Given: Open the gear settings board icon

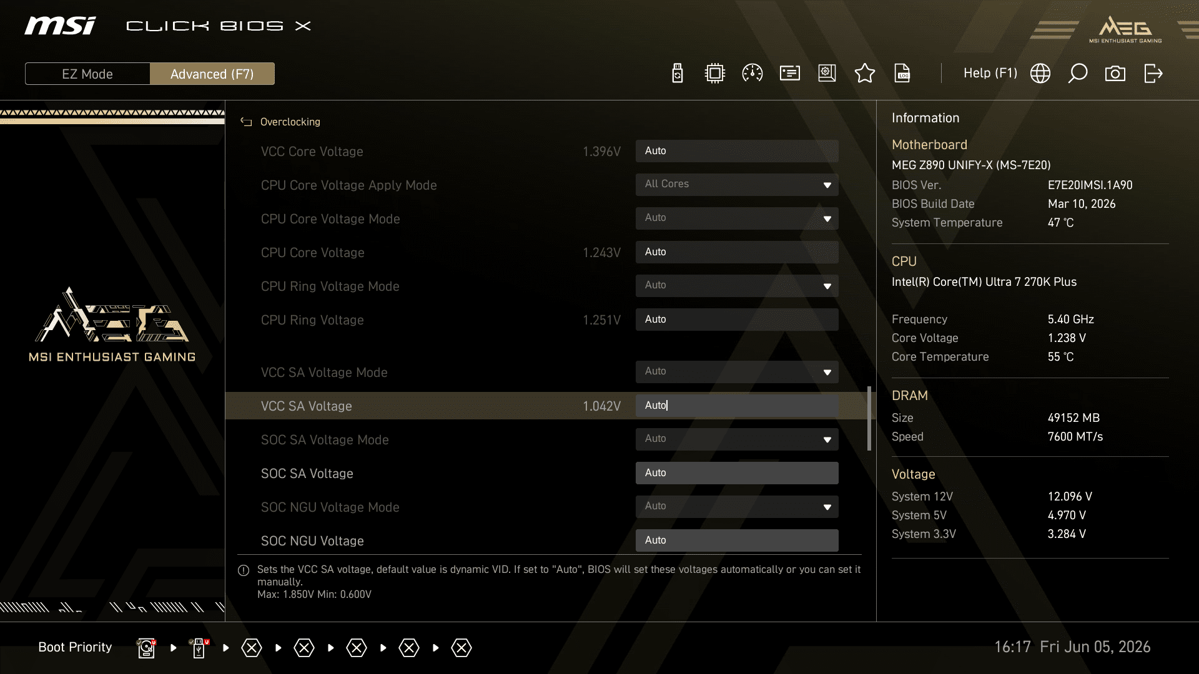Looking at the screenshot, I should pyautogui.click(x=827, y=74).
